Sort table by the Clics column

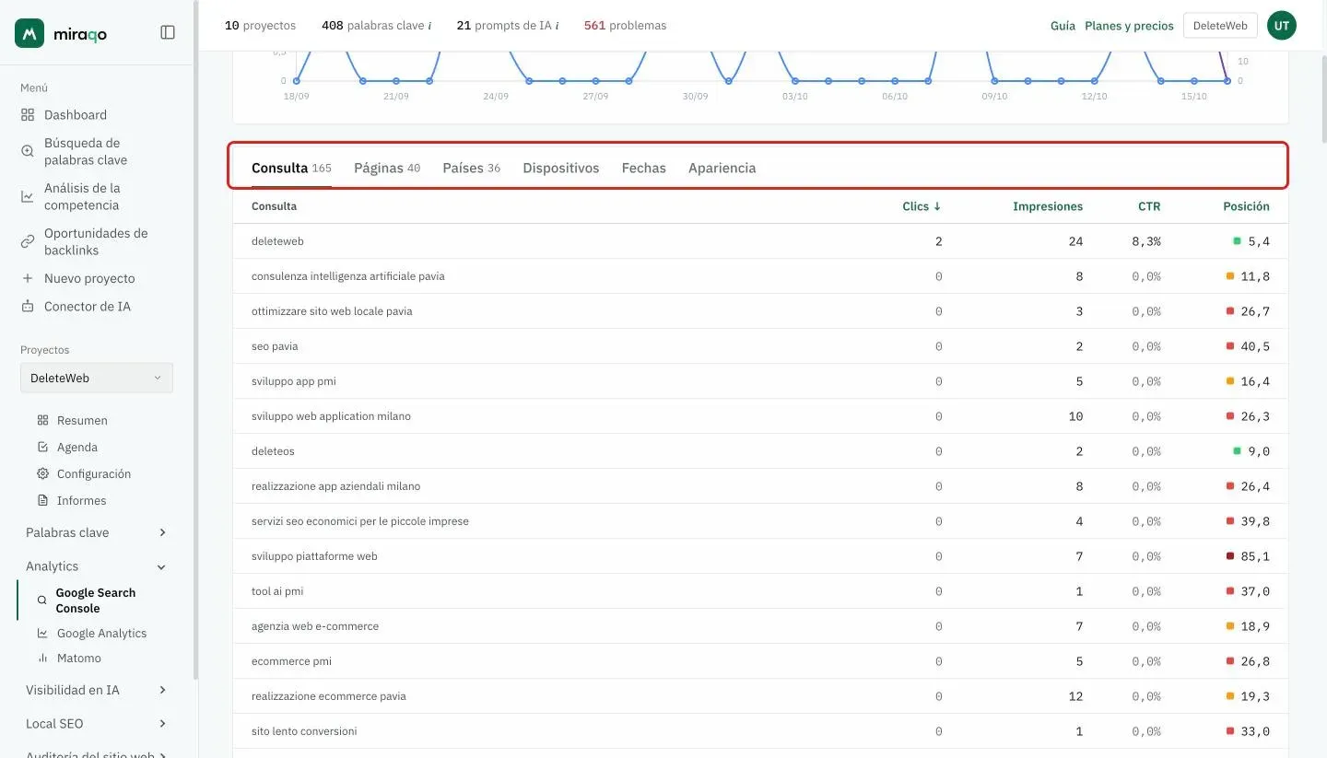(922, 206)
